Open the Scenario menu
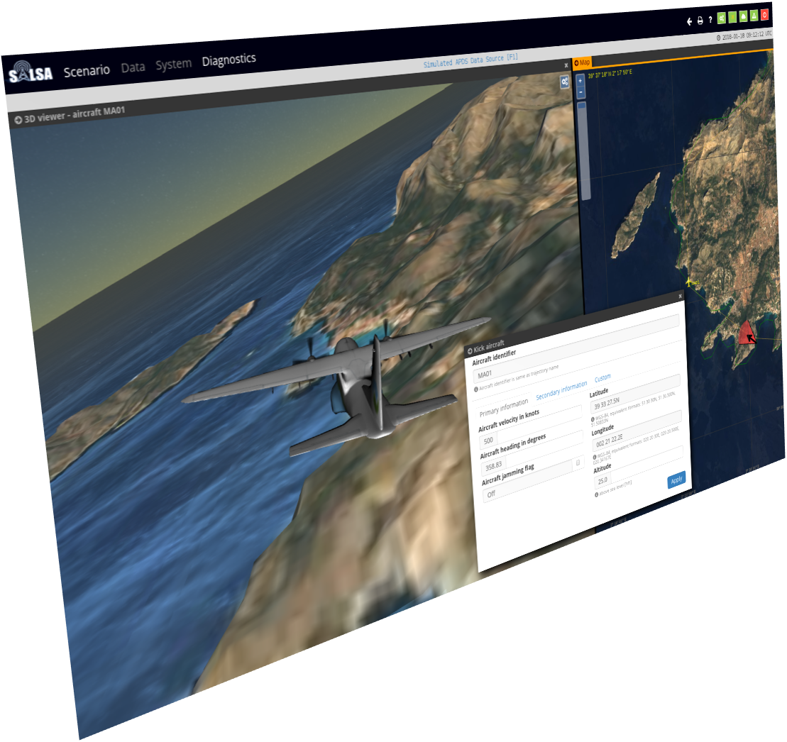 [87, 71]
